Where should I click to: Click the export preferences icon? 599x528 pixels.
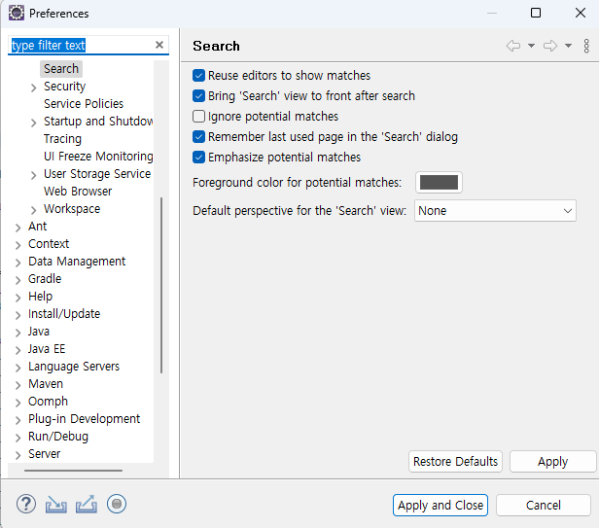coord(87,505)
